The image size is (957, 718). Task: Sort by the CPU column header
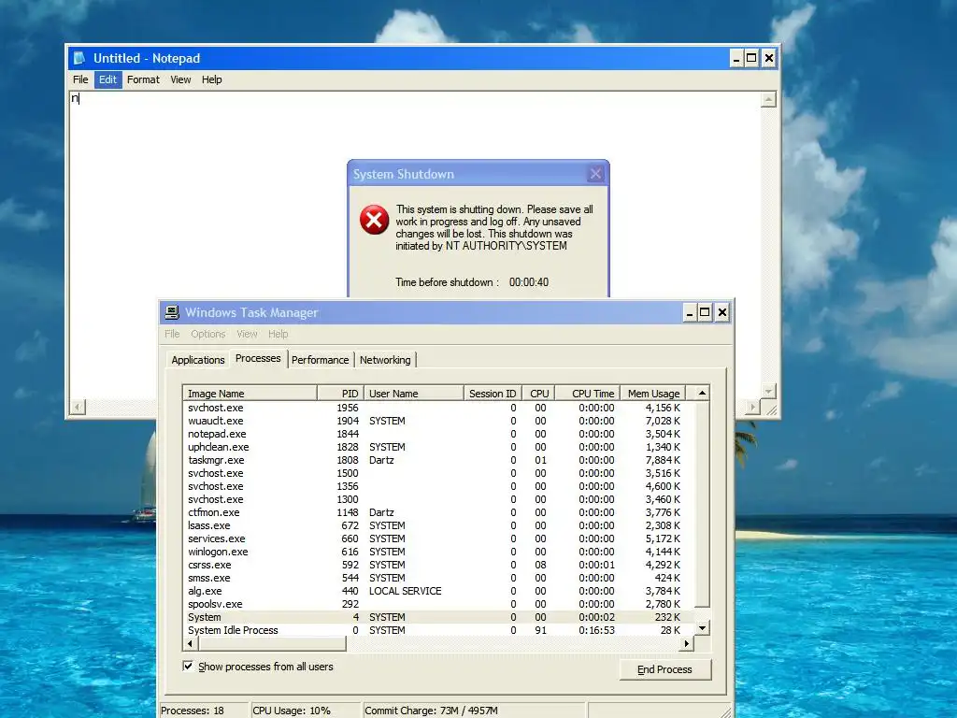539,394
